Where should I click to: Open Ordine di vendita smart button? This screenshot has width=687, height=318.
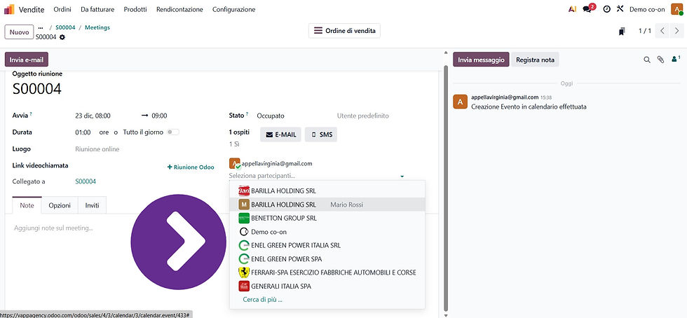click(x=344, y=31)
